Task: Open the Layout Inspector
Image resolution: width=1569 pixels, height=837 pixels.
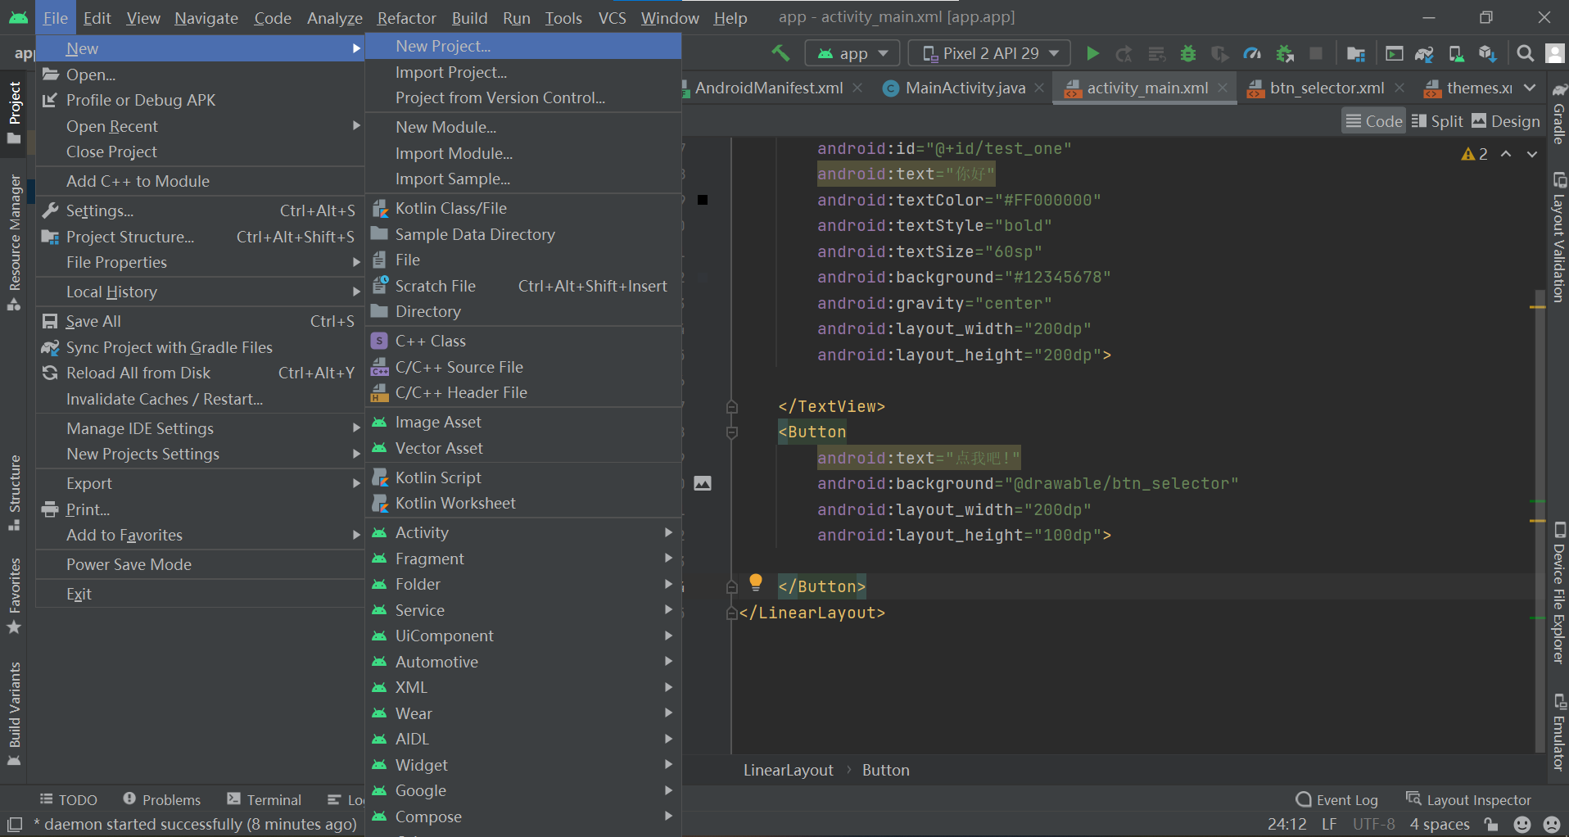Action: coord(1468,799)
